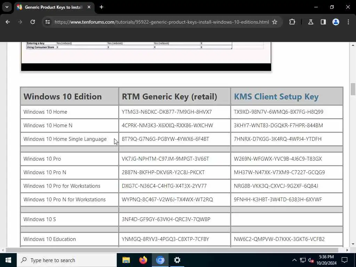Click the Windows 10 Home row label
The width and height of the screenshot is (356, 267).
point(45,112)
